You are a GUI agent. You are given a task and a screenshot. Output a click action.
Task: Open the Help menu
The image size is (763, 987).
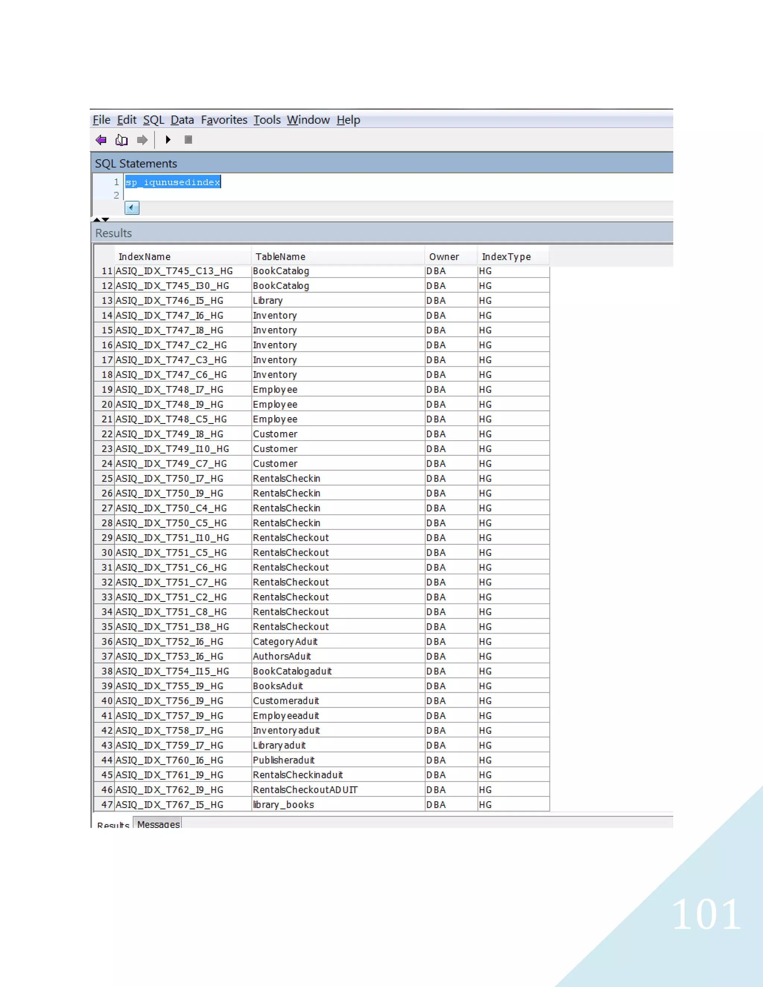tap(348, 120)
